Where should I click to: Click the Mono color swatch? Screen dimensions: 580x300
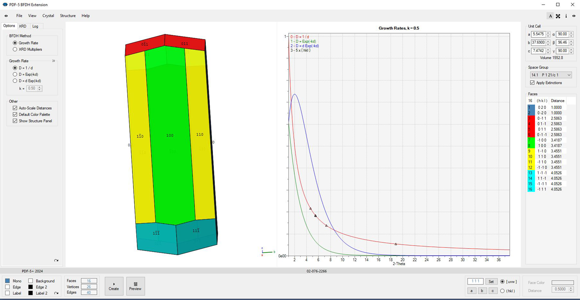pyautogui.click(x=7, y=281)
